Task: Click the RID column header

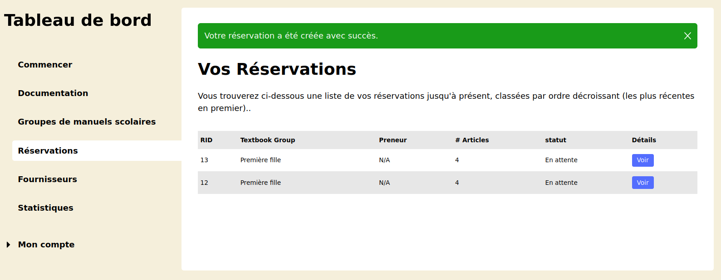Action: coord(206,140)
